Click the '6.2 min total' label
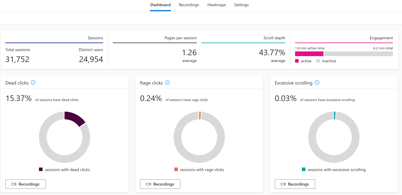 (383, 48)
